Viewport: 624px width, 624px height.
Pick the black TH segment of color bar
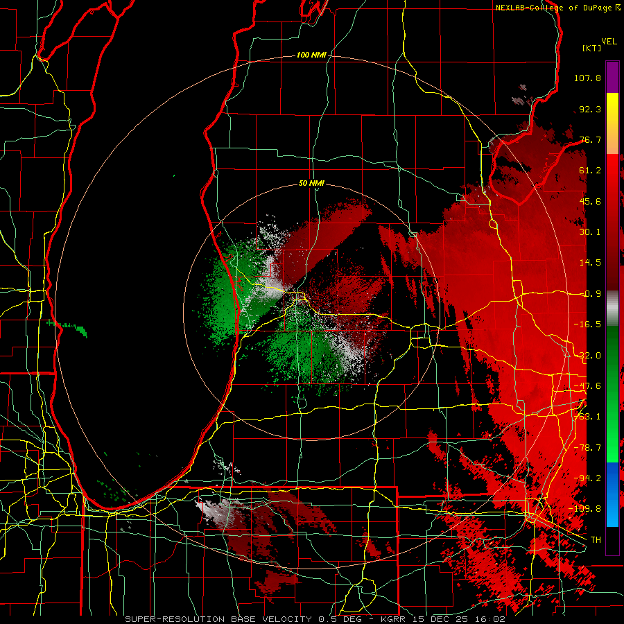612,540
